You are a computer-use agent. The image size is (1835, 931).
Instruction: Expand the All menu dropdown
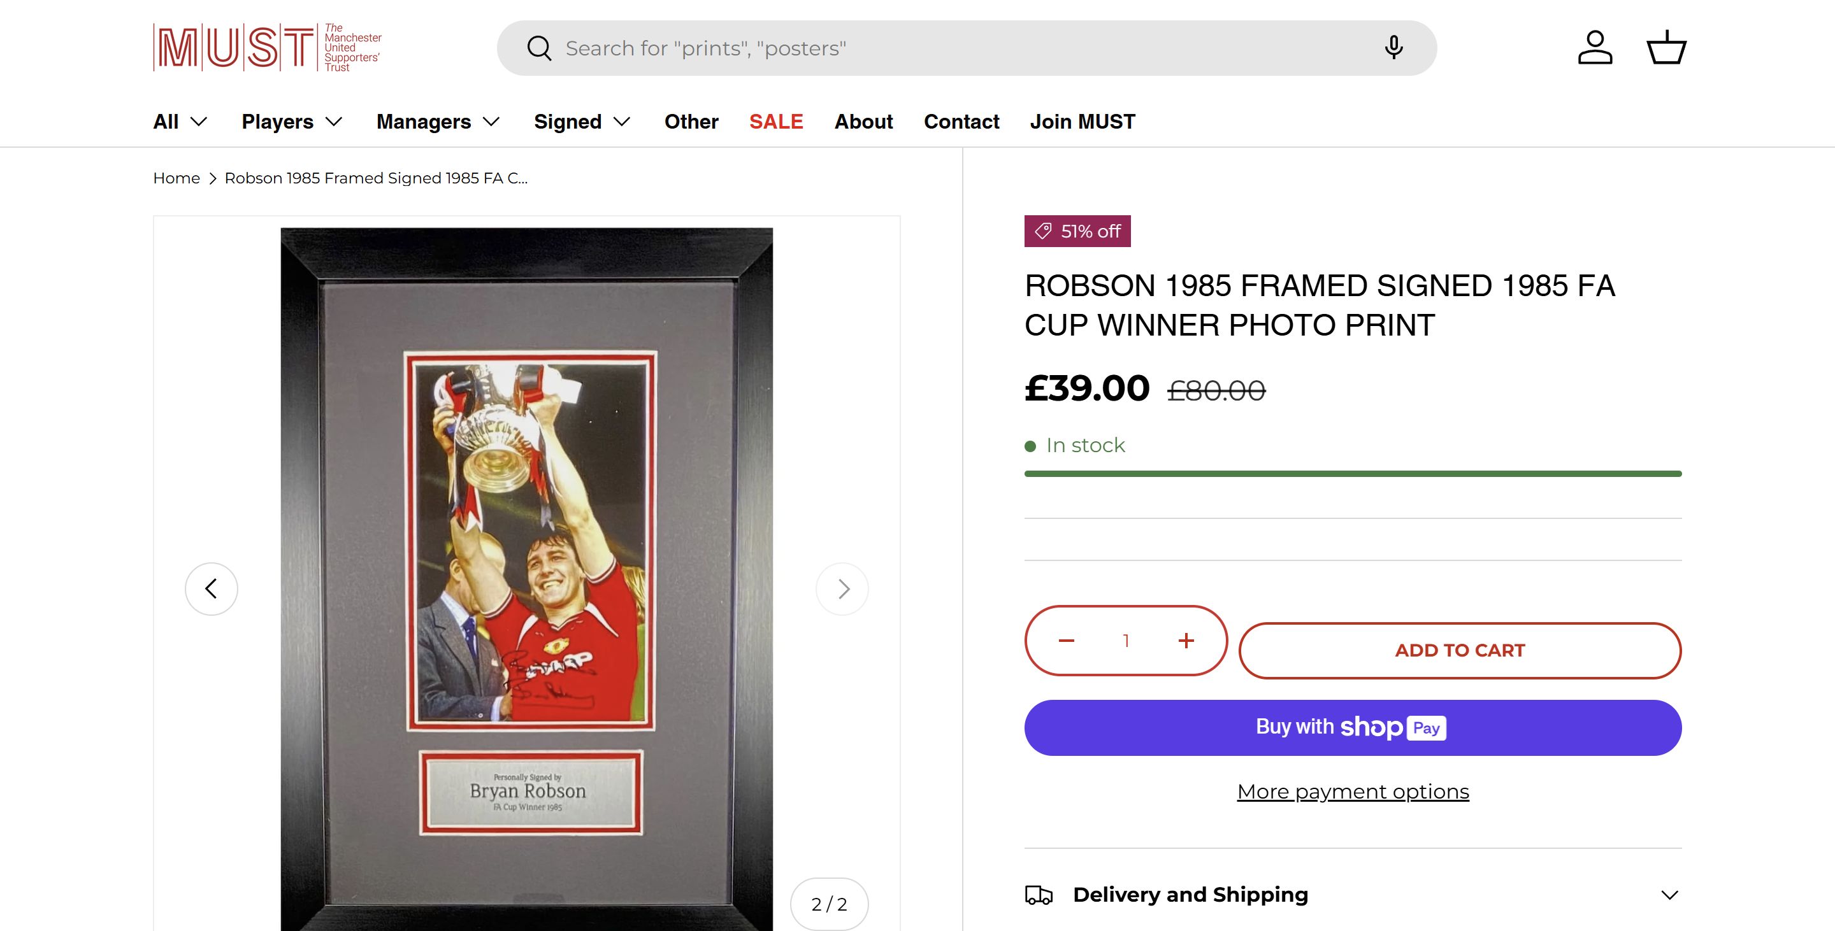pyautogui.click(x=180, y=122)
